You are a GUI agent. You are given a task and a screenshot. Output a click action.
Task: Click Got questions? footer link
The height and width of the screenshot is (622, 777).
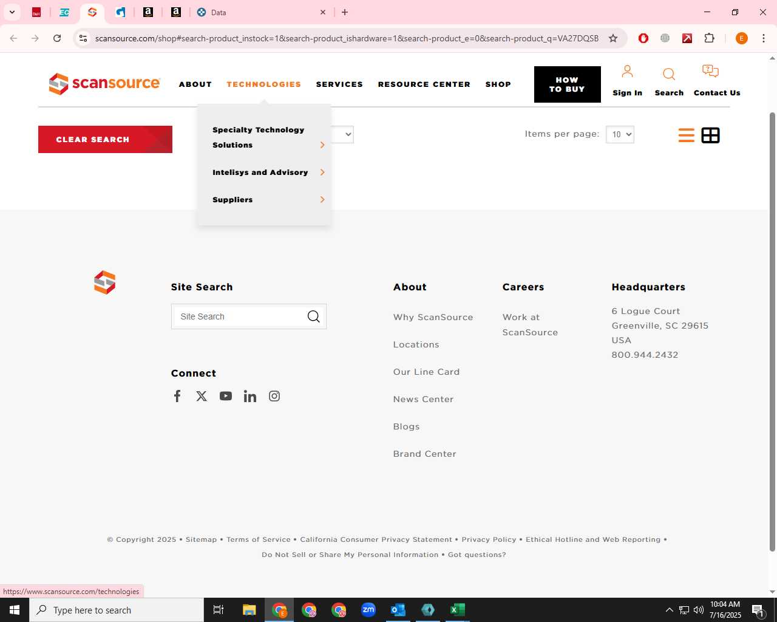tap(477, 555)
